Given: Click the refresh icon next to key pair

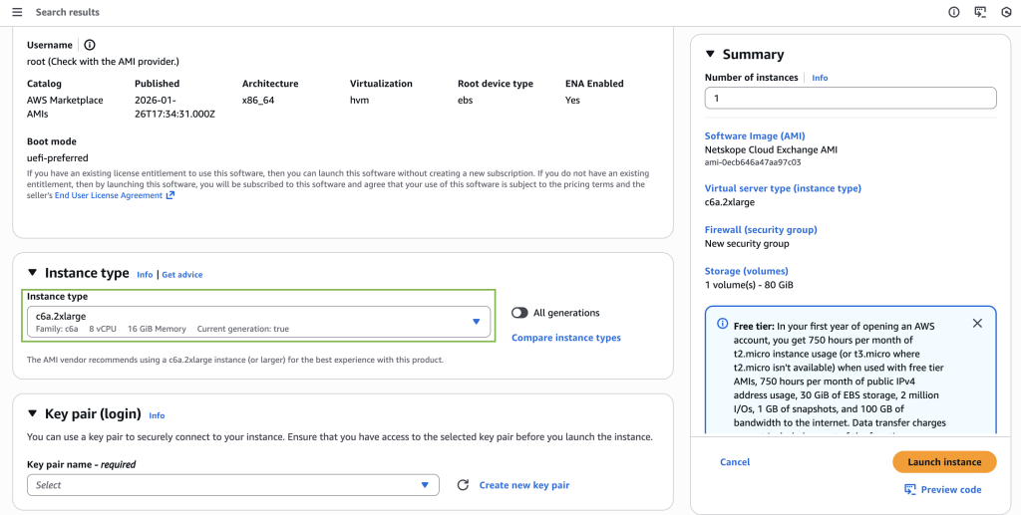Looking at the screenshot, I should [x=463, y=485].
